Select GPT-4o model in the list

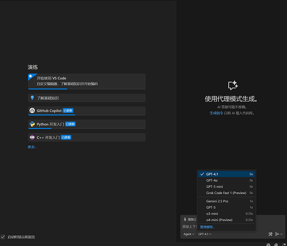pyautogui.click(x=227, y=181)
